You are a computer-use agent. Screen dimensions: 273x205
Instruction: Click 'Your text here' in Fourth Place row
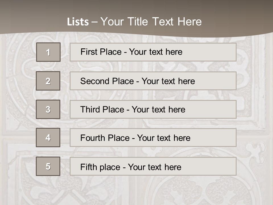(x=164, y=138)
